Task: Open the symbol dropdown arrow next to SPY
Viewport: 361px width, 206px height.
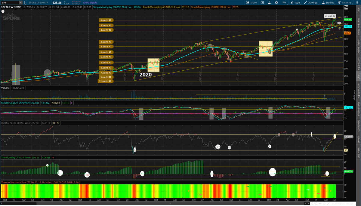Action: 20,2
